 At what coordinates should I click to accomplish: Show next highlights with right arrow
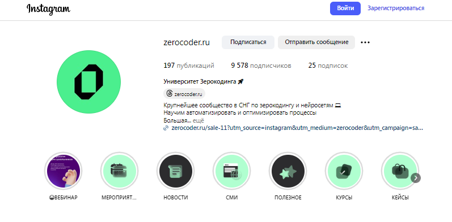click(415, 178)
